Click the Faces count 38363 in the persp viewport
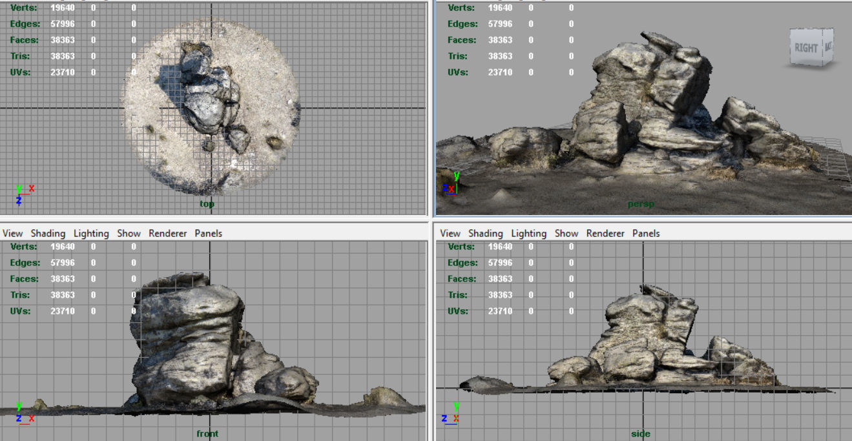 point(500,40)
